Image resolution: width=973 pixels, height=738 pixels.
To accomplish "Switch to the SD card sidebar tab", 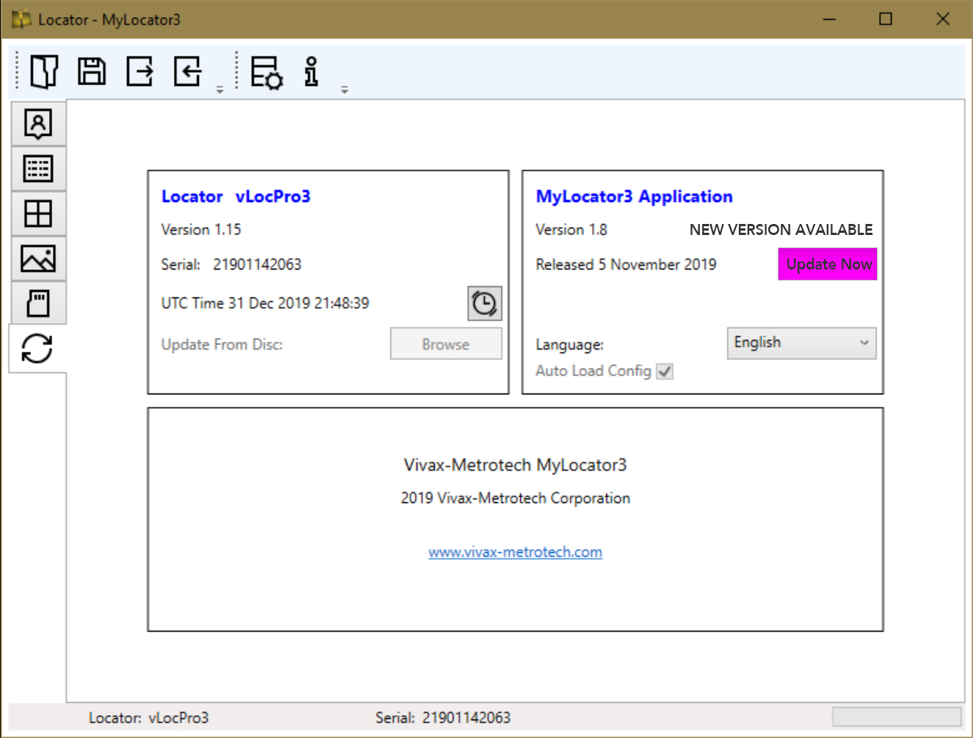I will click(38, 303).
